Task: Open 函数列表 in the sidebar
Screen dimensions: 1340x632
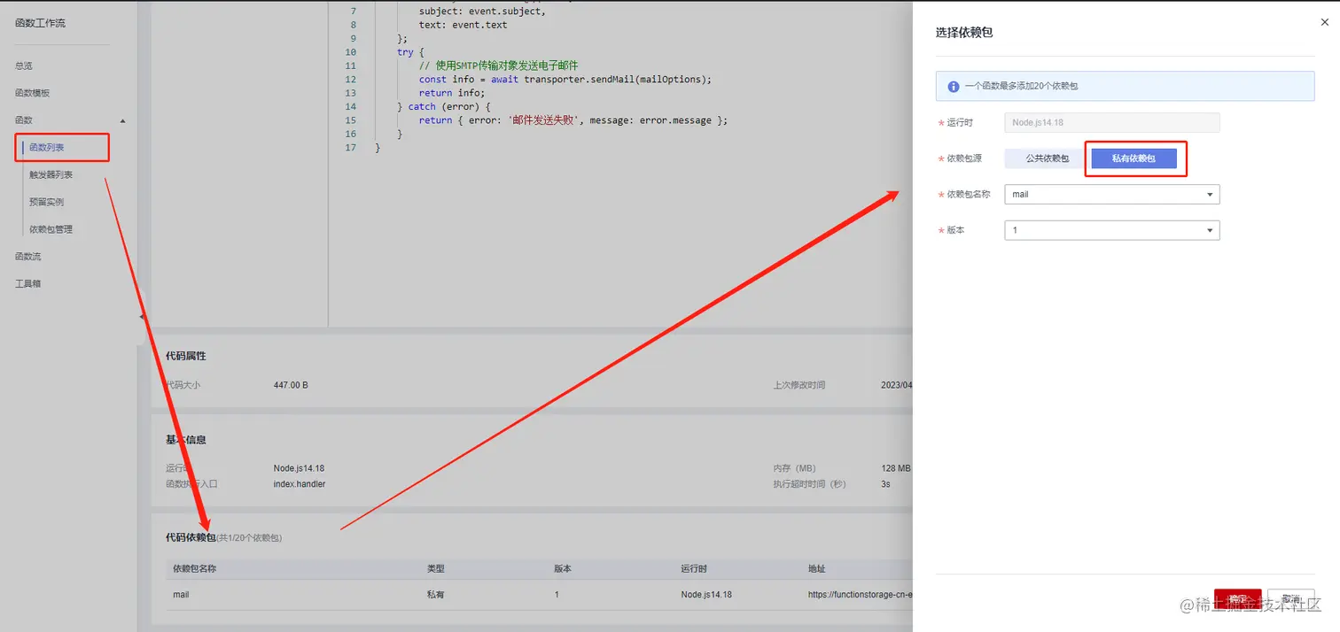Action: (x=47, y=147)
